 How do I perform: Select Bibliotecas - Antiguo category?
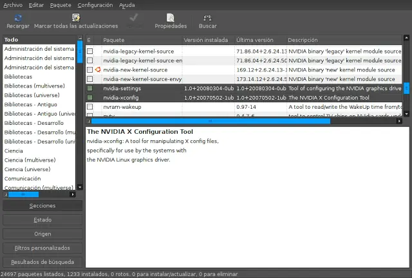click(39, 104)
